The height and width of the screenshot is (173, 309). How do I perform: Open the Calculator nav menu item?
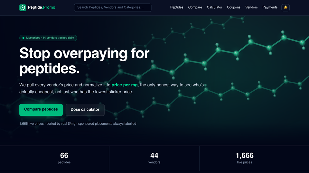coord(214,7)
